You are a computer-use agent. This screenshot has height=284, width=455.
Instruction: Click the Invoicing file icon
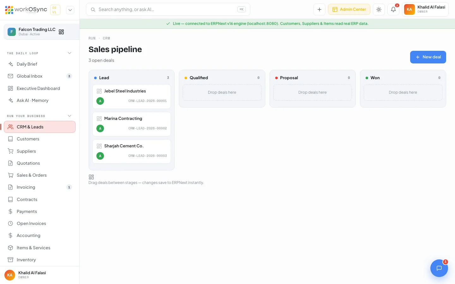coord(10,187)
